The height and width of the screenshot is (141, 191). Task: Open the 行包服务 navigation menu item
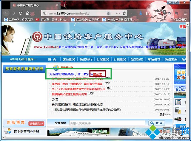(120, 59)
